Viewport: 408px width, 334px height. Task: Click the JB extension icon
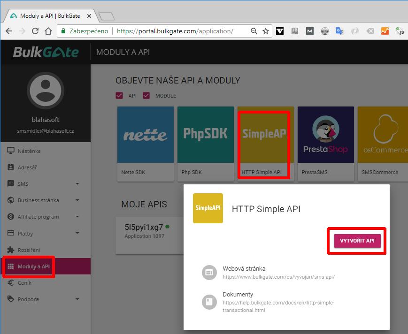coord(294,31)
